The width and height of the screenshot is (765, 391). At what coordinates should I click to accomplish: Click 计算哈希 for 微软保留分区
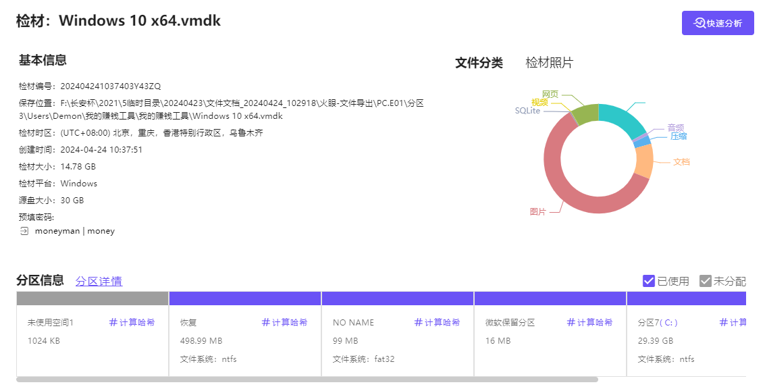click(589, 323)
